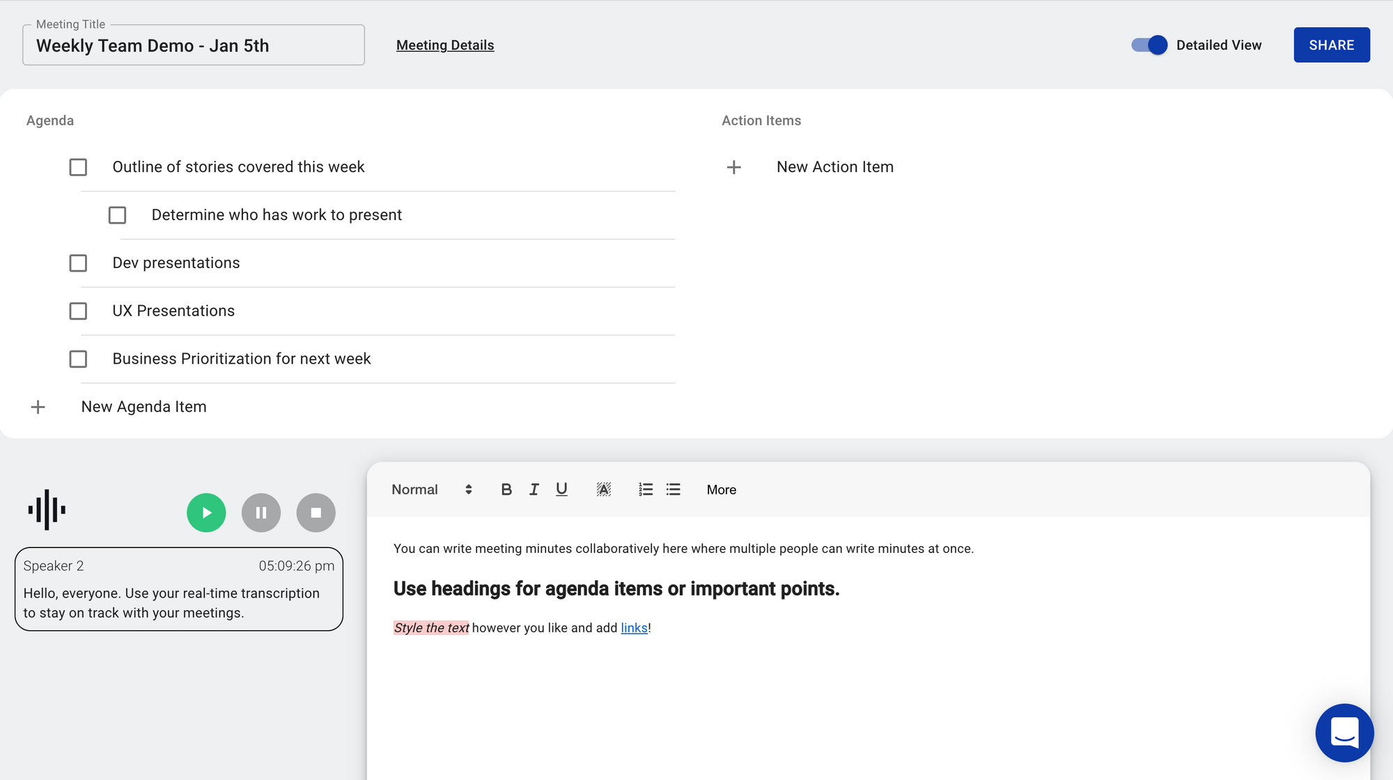
Task: Select the Action Items section header
Action: (761, 120)
